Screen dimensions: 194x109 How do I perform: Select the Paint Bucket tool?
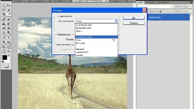(9, 28)
